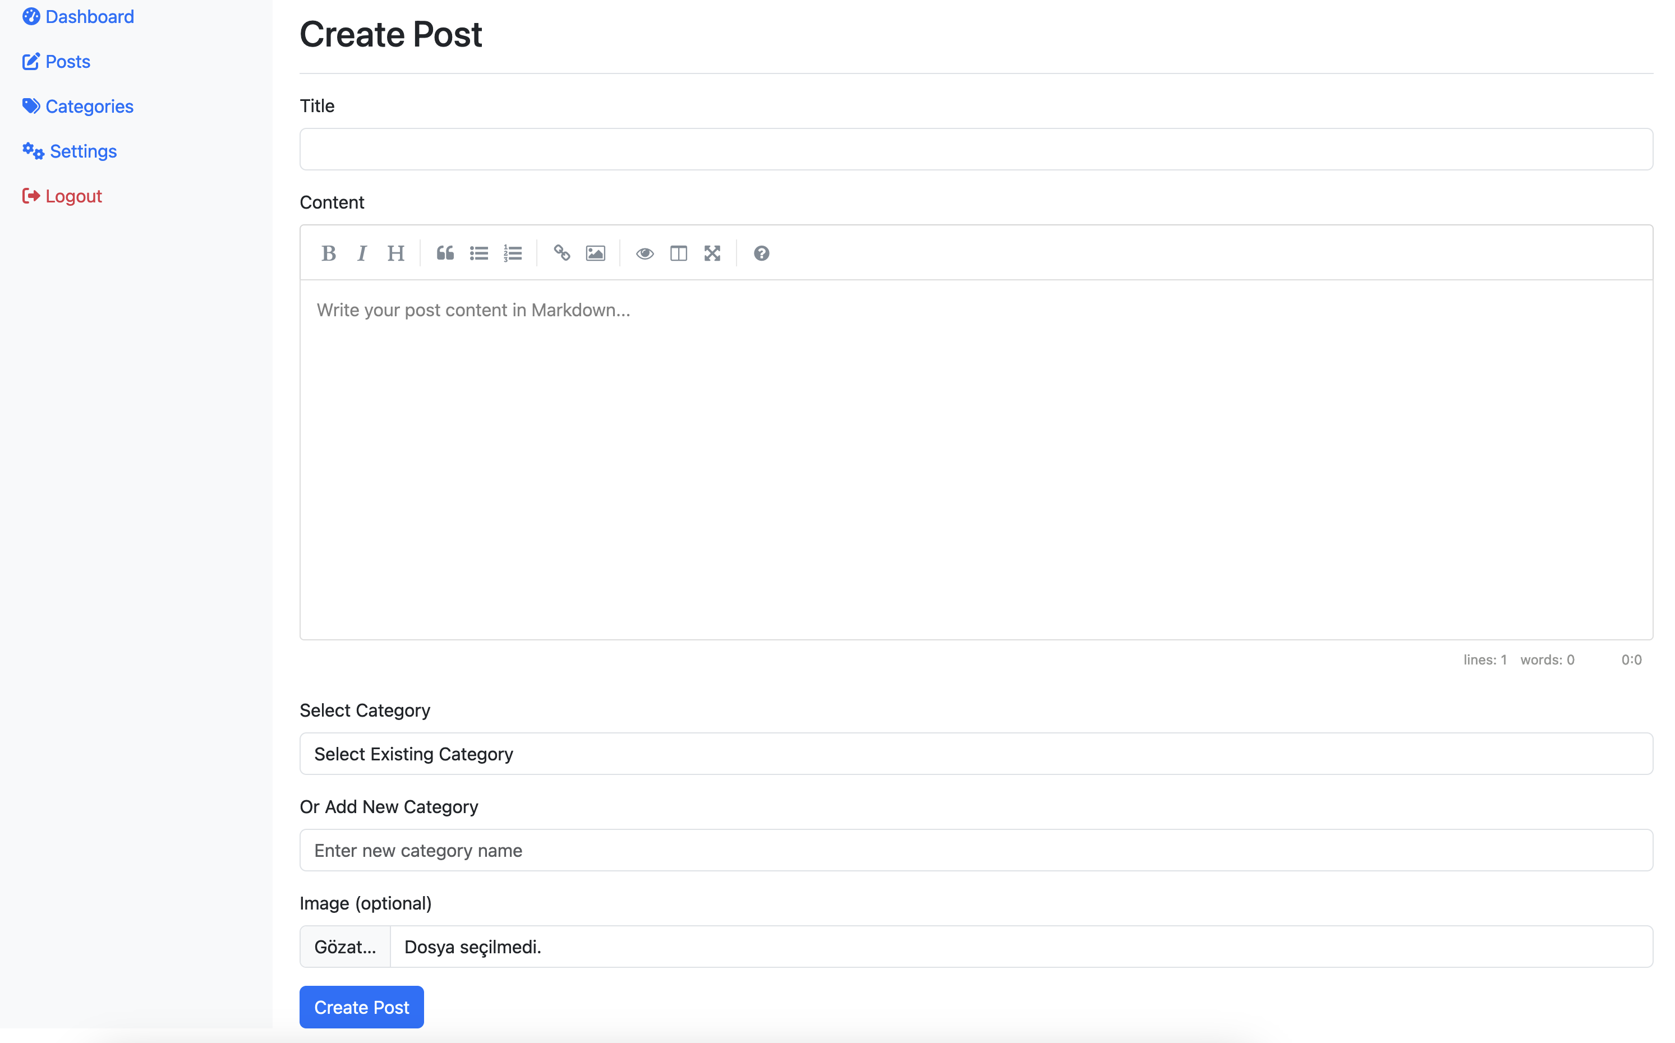This screenshot has height=1043, width=1675.
Task: Click the 'Dosya seçilmedi.' file status text
Action: click(472, 947)
